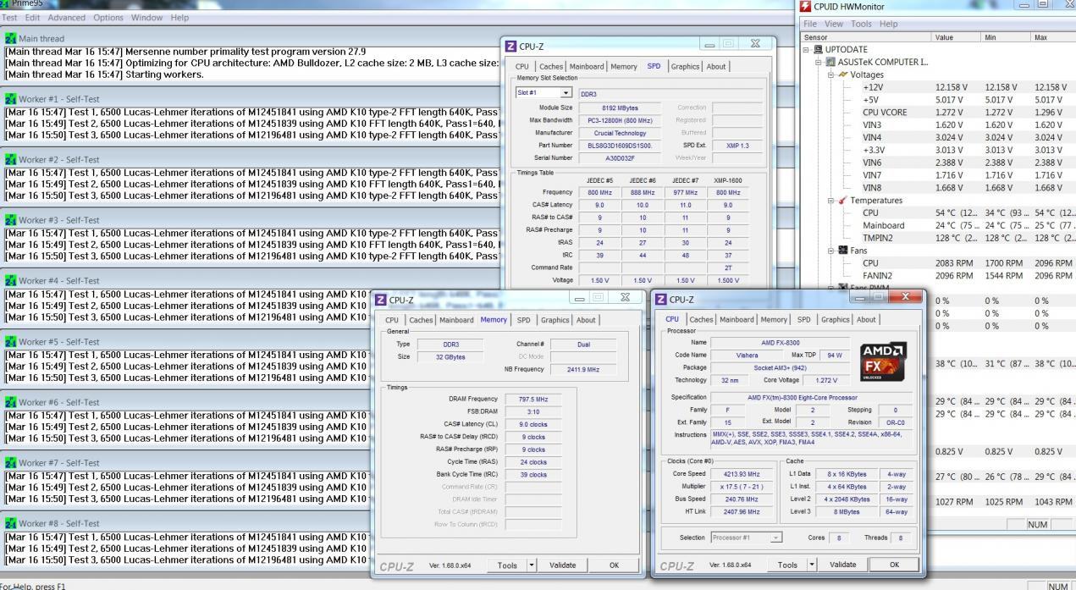Collapse the Voltages tree node
The height and width of the screenshot is (590, 1076).
(831, 74)
